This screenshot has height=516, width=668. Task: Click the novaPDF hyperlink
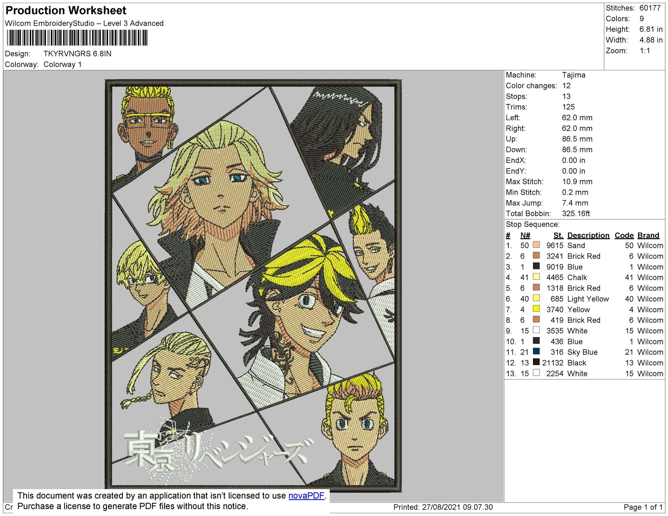click(x=306, y=495)
